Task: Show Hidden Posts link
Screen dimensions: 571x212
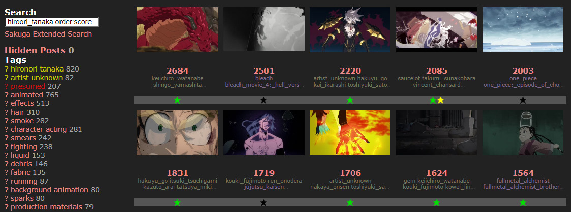Action: (x=35, y=50)
